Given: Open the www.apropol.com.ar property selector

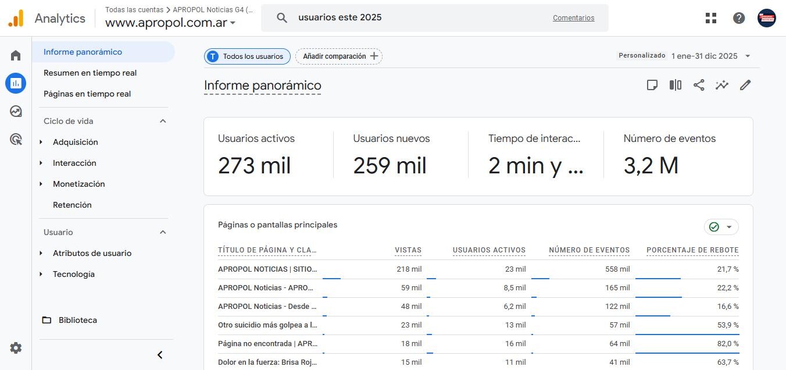Looking at the screenshot, I should pyautogui.click(x=167, y=23).
